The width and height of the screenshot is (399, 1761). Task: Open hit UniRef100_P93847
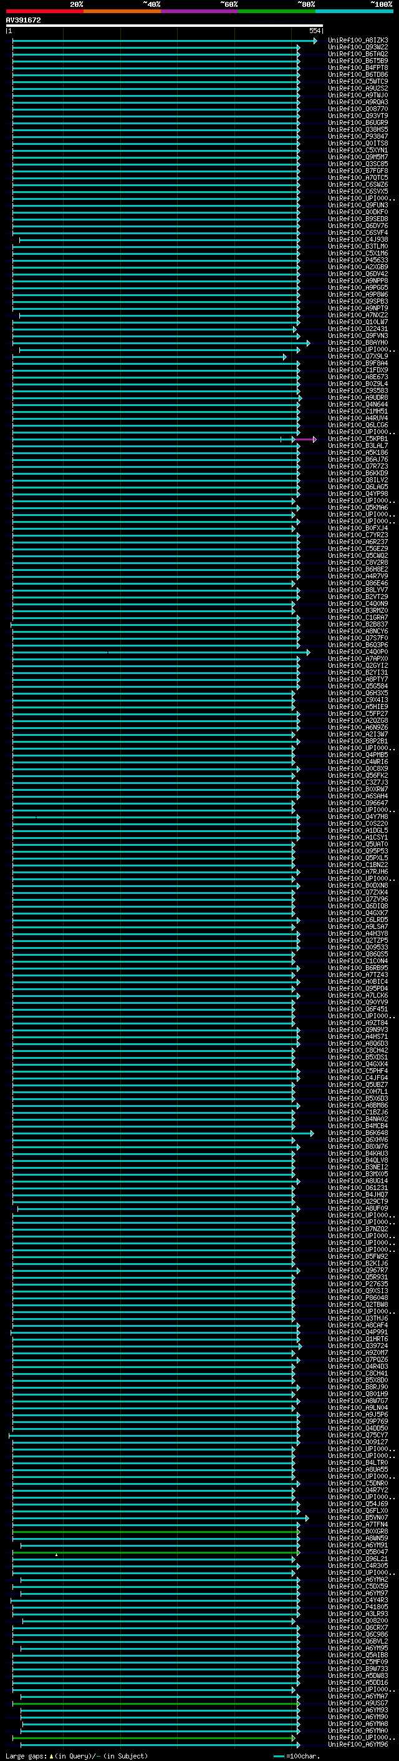pyautogui.click(x=358, y=137)
